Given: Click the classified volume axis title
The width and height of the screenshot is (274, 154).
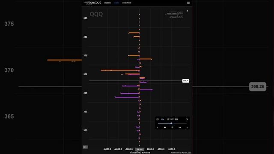Looking at the screenshot, I should [x=140, y=152].
